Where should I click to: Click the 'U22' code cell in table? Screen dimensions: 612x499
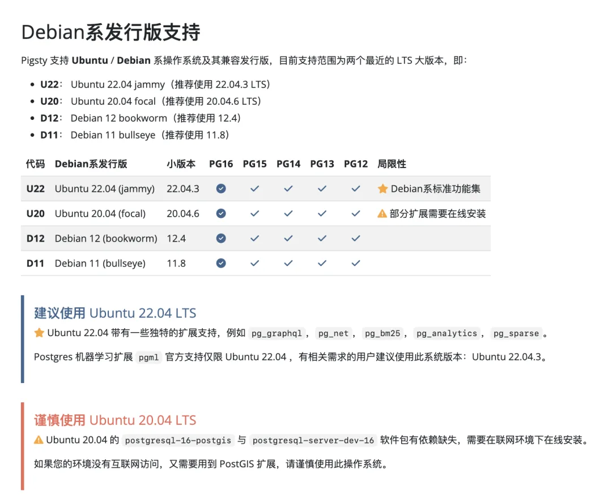36,189
